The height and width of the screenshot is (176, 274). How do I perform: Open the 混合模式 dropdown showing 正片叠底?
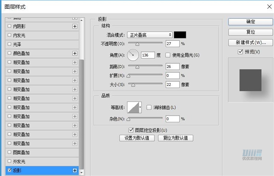click(x=150, y=35)
